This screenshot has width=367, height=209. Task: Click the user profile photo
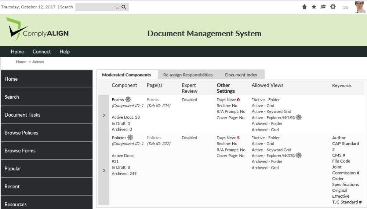pos(360,7)
